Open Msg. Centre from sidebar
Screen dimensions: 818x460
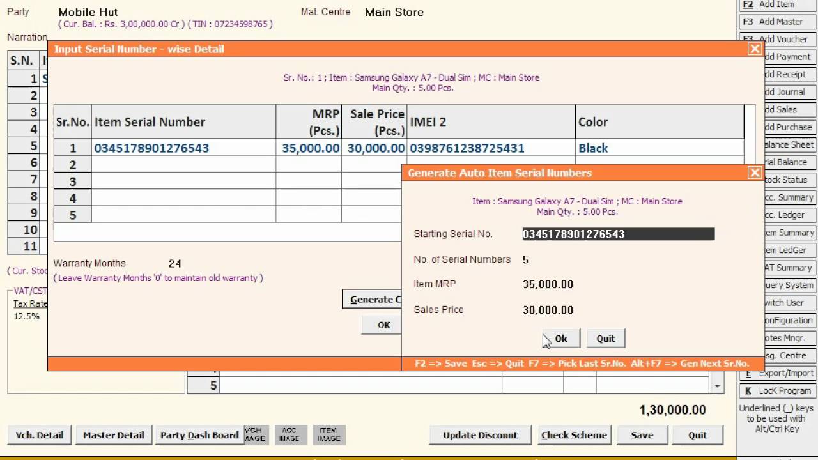click(791, 355)
